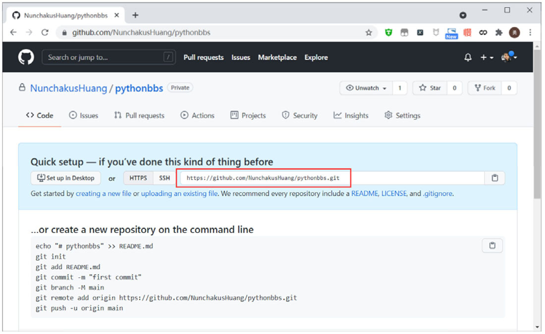The height and width of the screenshot is (334, 545).
Task: Star the pythonbbs repository
Action: pos(430,88)
